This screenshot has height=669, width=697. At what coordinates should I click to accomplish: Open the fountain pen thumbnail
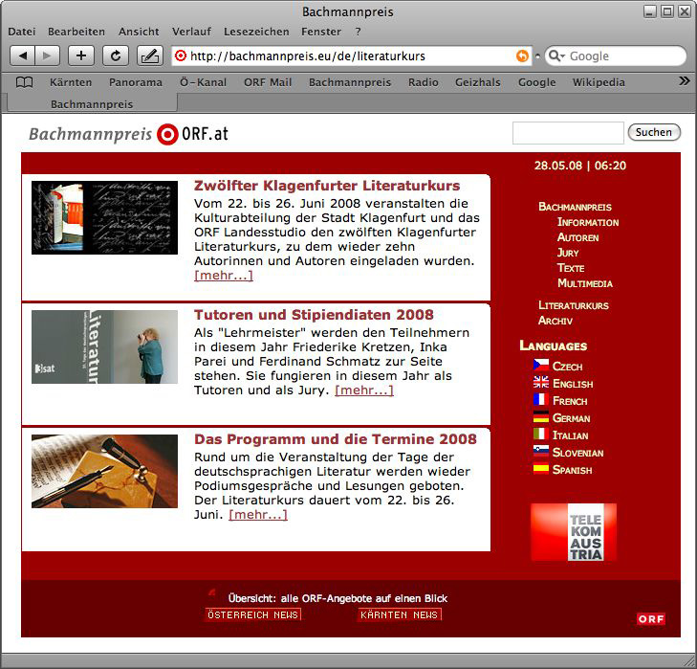104,472
